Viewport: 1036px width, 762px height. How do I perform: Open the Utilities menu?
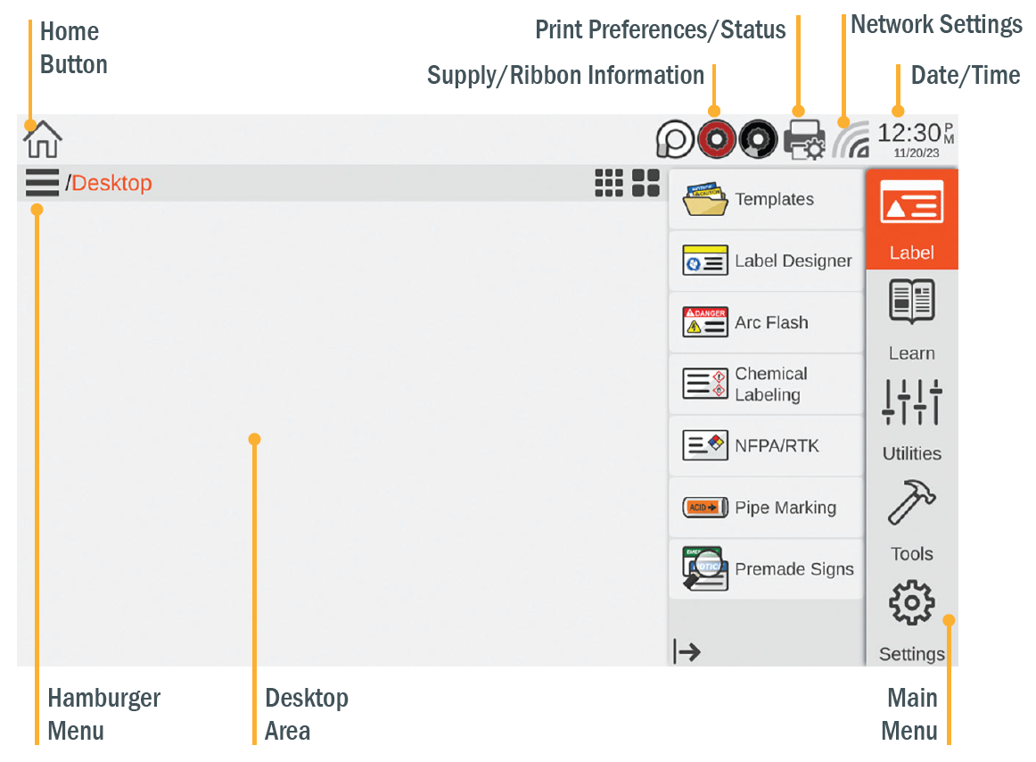(x=911, y=419)
